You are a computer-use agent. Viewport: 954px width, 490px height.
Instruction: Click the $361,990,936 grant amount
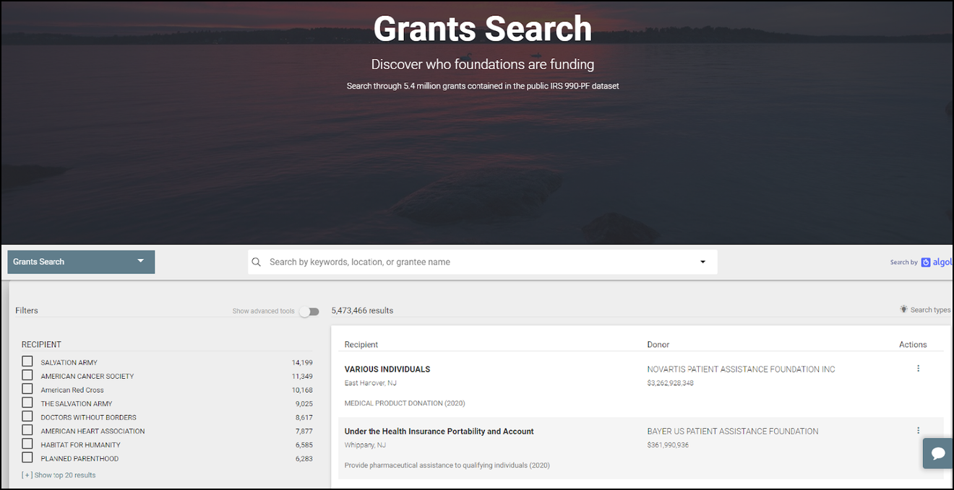tap(668, 445)
